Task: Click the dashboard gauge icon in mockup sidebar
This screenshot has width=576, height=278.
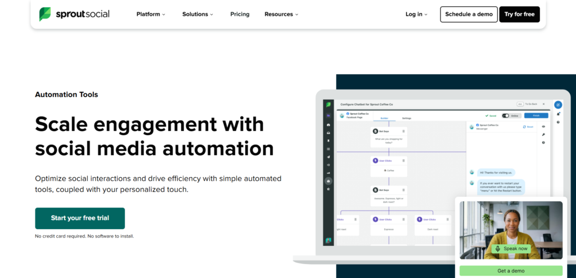Action: coord(328,125)
